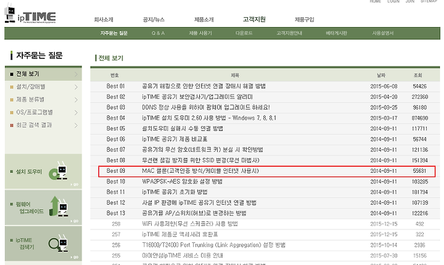Select the 고객지원안내 submenu tab
The width and height of the screenshot is (444, 265).
coord(289,33)
